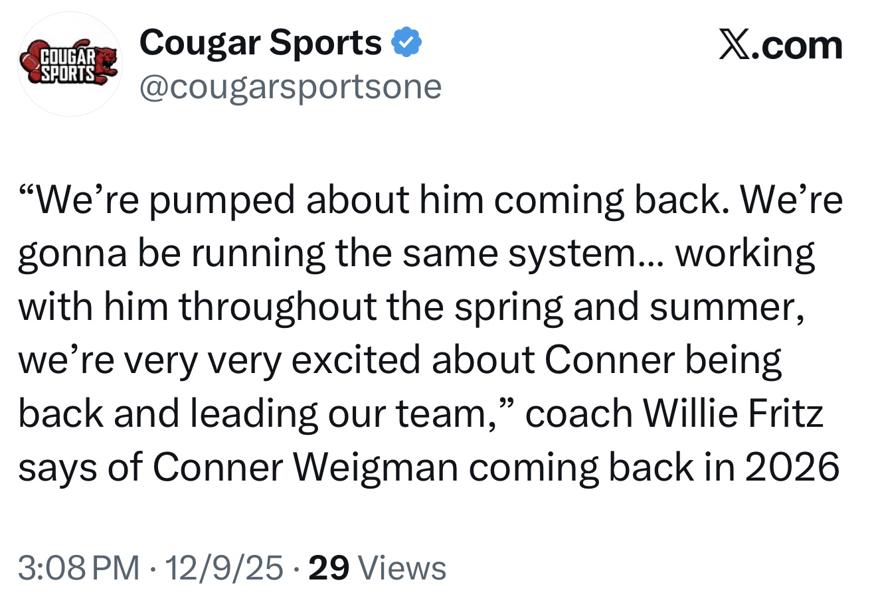The width and height of the screenshot is (876, 616).
Task: Click the cougar mascot head in avatar
Action: pos(105,60)
